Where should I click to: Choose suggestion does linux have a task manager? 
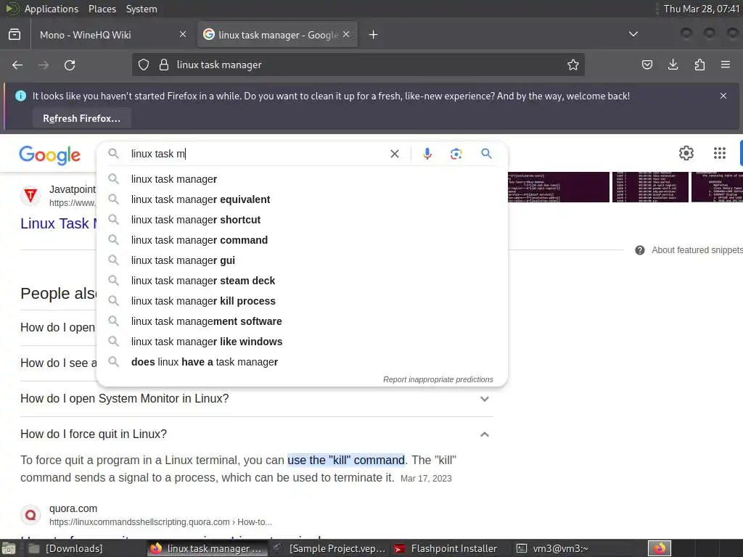click(x=302, y=362)
